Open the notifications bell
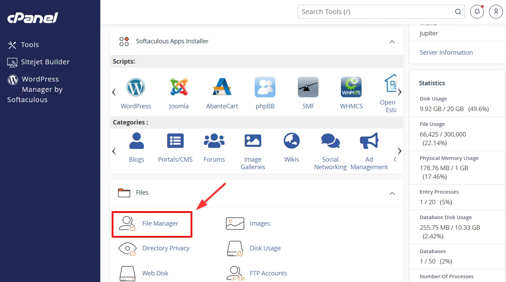 click(477, 12)
